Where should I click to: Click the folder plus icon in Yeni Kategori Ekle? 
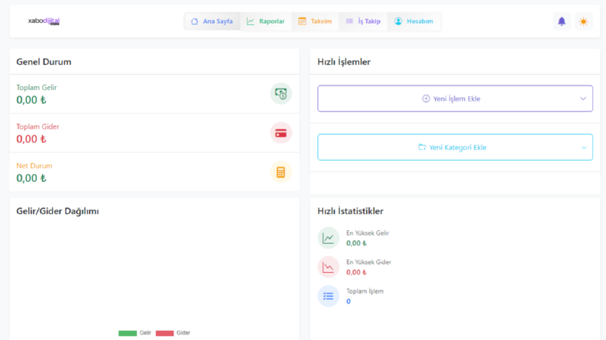pyautogui.click(x=422, y=147)
